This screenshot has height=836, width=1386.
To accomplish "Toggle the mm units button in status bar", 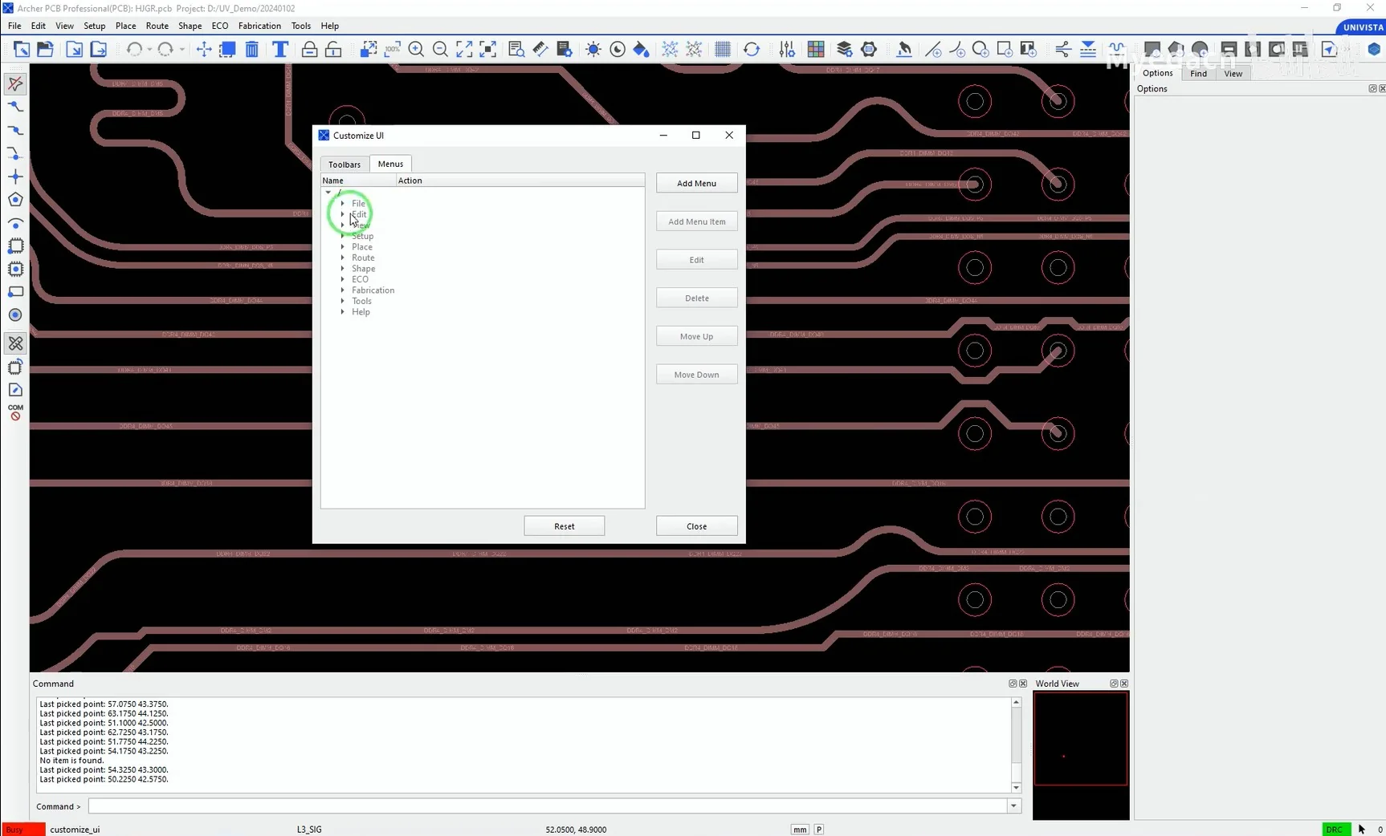I will pyautogui.click(x=800, y=830).
